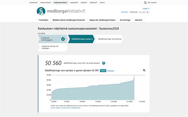Open the Aktuellt menu item
The image size is (188, 117).
click(x=139, y=20)
